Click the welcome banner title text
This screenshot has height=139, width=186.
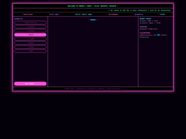click(93, 6)
